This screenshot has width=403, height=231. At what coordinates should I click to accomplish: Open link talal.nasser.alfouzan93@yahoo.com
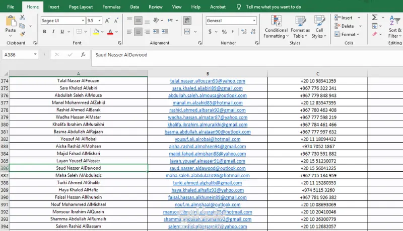[x=208, y=81]
